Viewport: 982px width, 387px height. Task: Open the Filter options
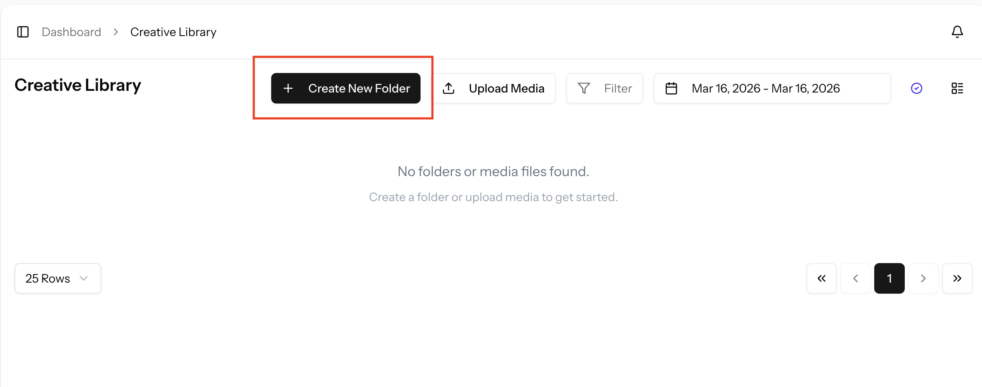coord(604,88)
